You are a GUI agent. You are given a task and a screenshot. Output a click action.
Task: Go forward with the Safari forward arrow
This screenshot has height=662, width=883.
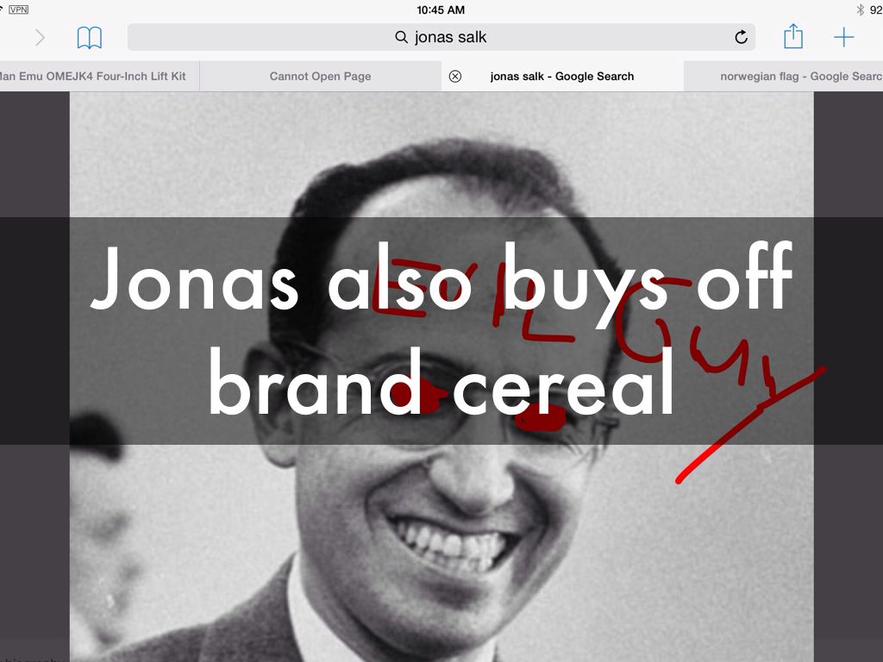coord(40,38)
